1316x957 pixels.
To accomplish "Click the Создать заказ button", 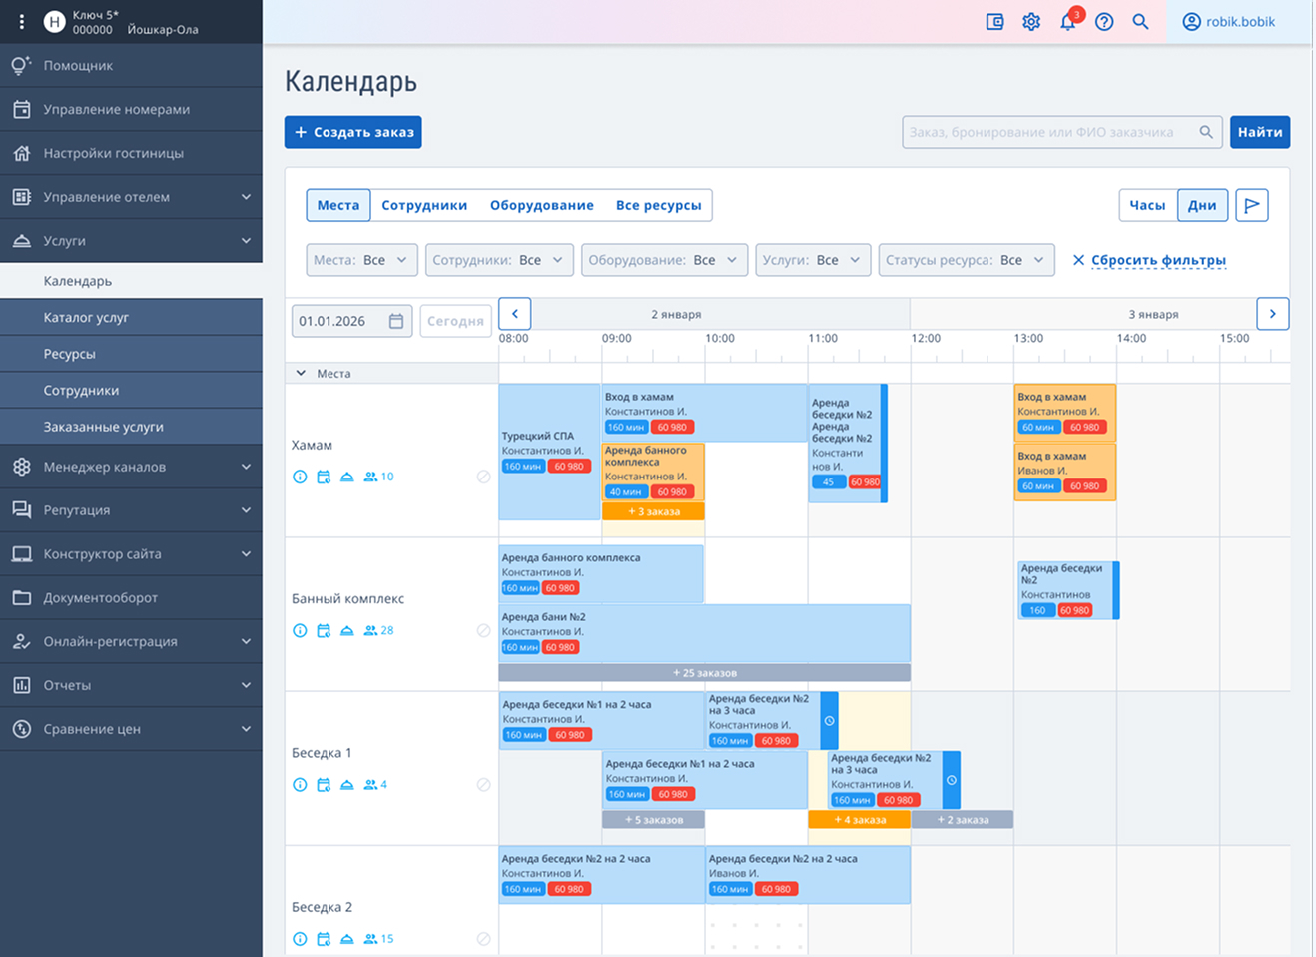I will (x=352, y=132).
